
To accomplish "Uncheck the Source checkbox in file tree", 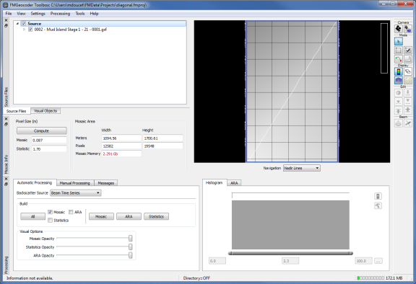I will [24, 24].
